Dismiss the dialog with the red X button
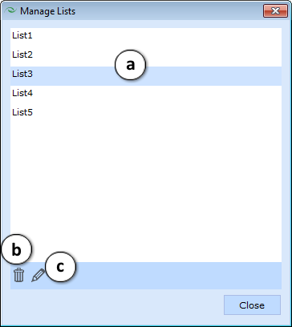 tap(275, 11)
